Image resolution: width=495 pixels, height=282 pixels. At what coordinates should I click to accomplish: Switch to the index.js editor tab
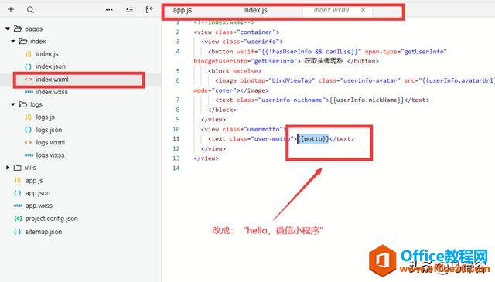(255, 10)
